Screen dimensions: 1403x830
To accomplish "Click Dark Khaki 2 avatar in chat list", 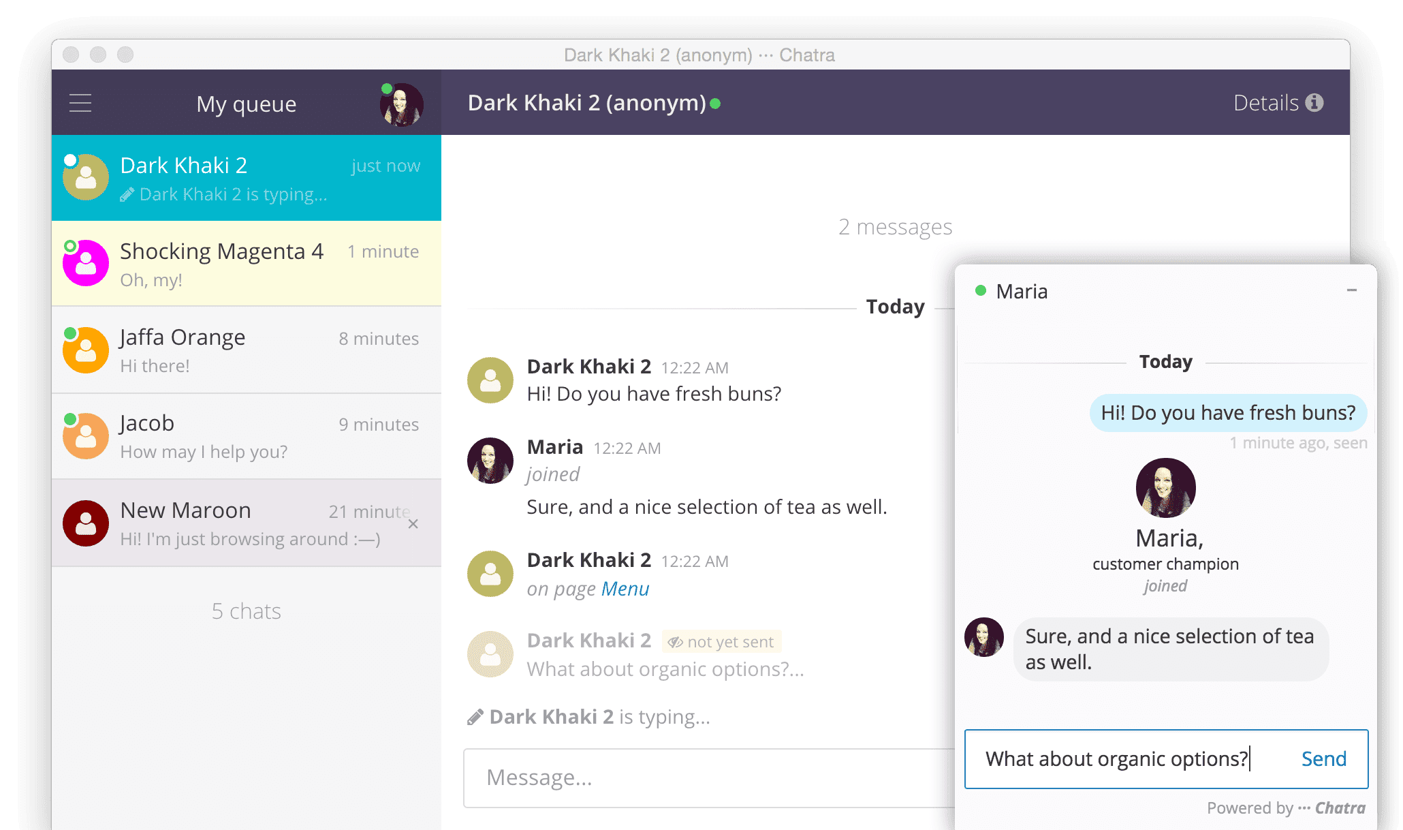I will click(x=86, y=179).
